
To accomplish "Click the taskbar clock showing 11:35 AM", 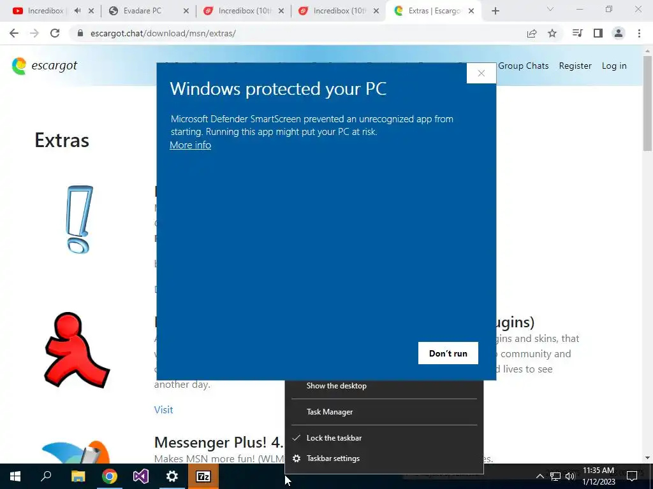I will [x=598, y=476].
